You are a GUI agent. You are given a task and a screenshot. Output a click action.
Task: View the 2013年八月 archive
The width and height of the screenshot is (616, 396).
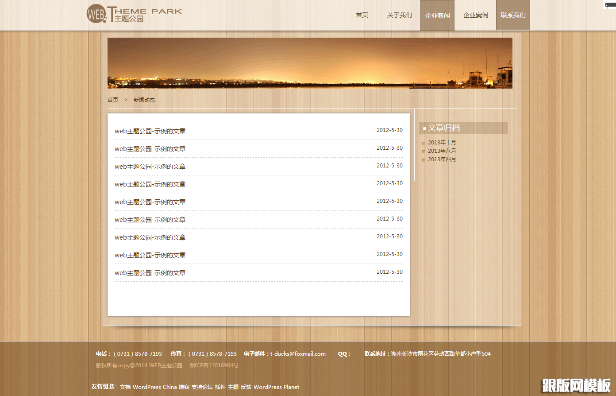[x=442, y=151]
